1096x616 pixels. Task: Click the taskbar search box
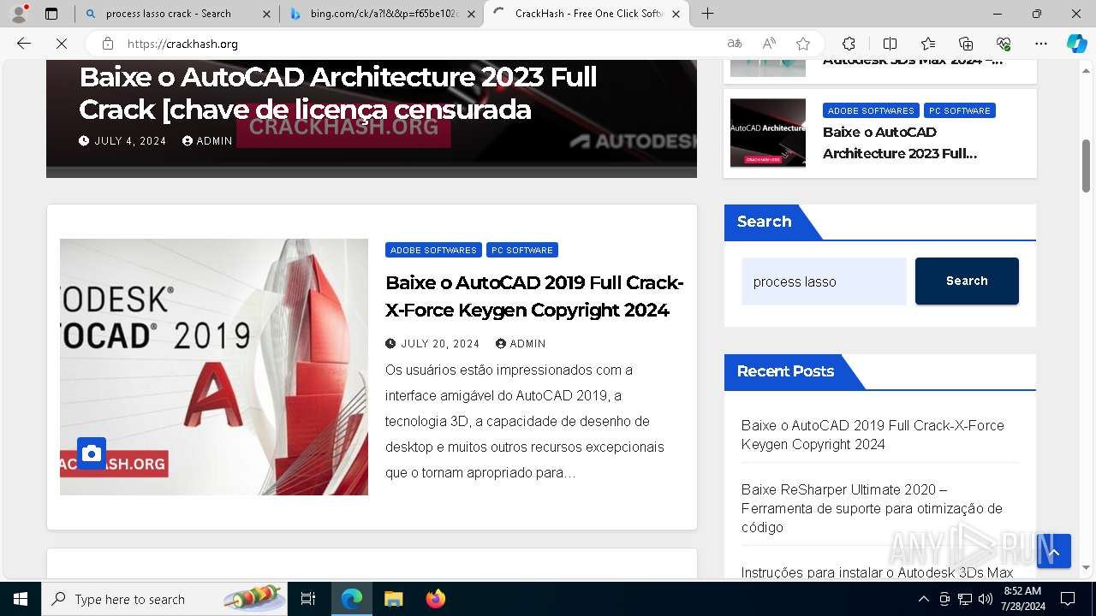164,599
